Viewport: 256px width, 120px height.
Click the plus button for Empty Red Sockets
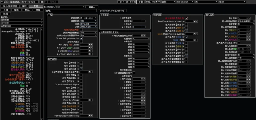point(90,45)
